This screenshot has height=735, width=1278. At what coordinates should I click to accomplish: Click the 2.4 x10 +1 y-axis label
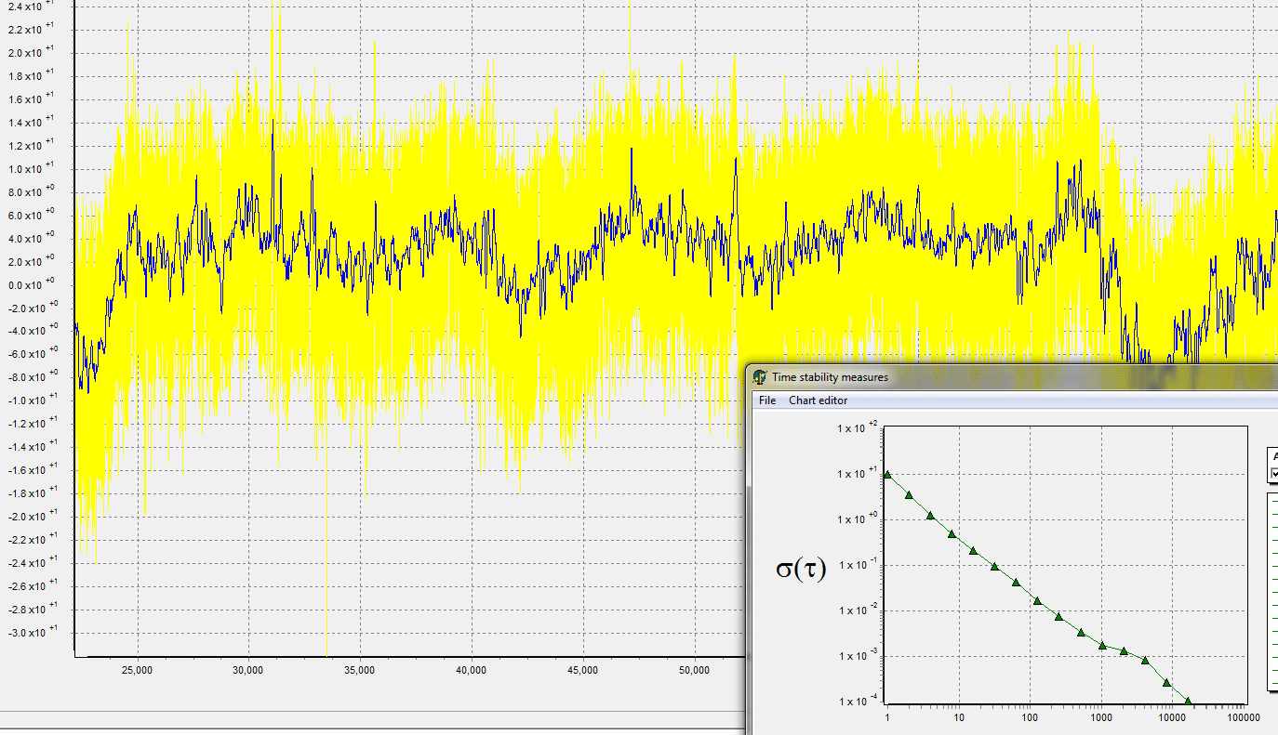31,6
